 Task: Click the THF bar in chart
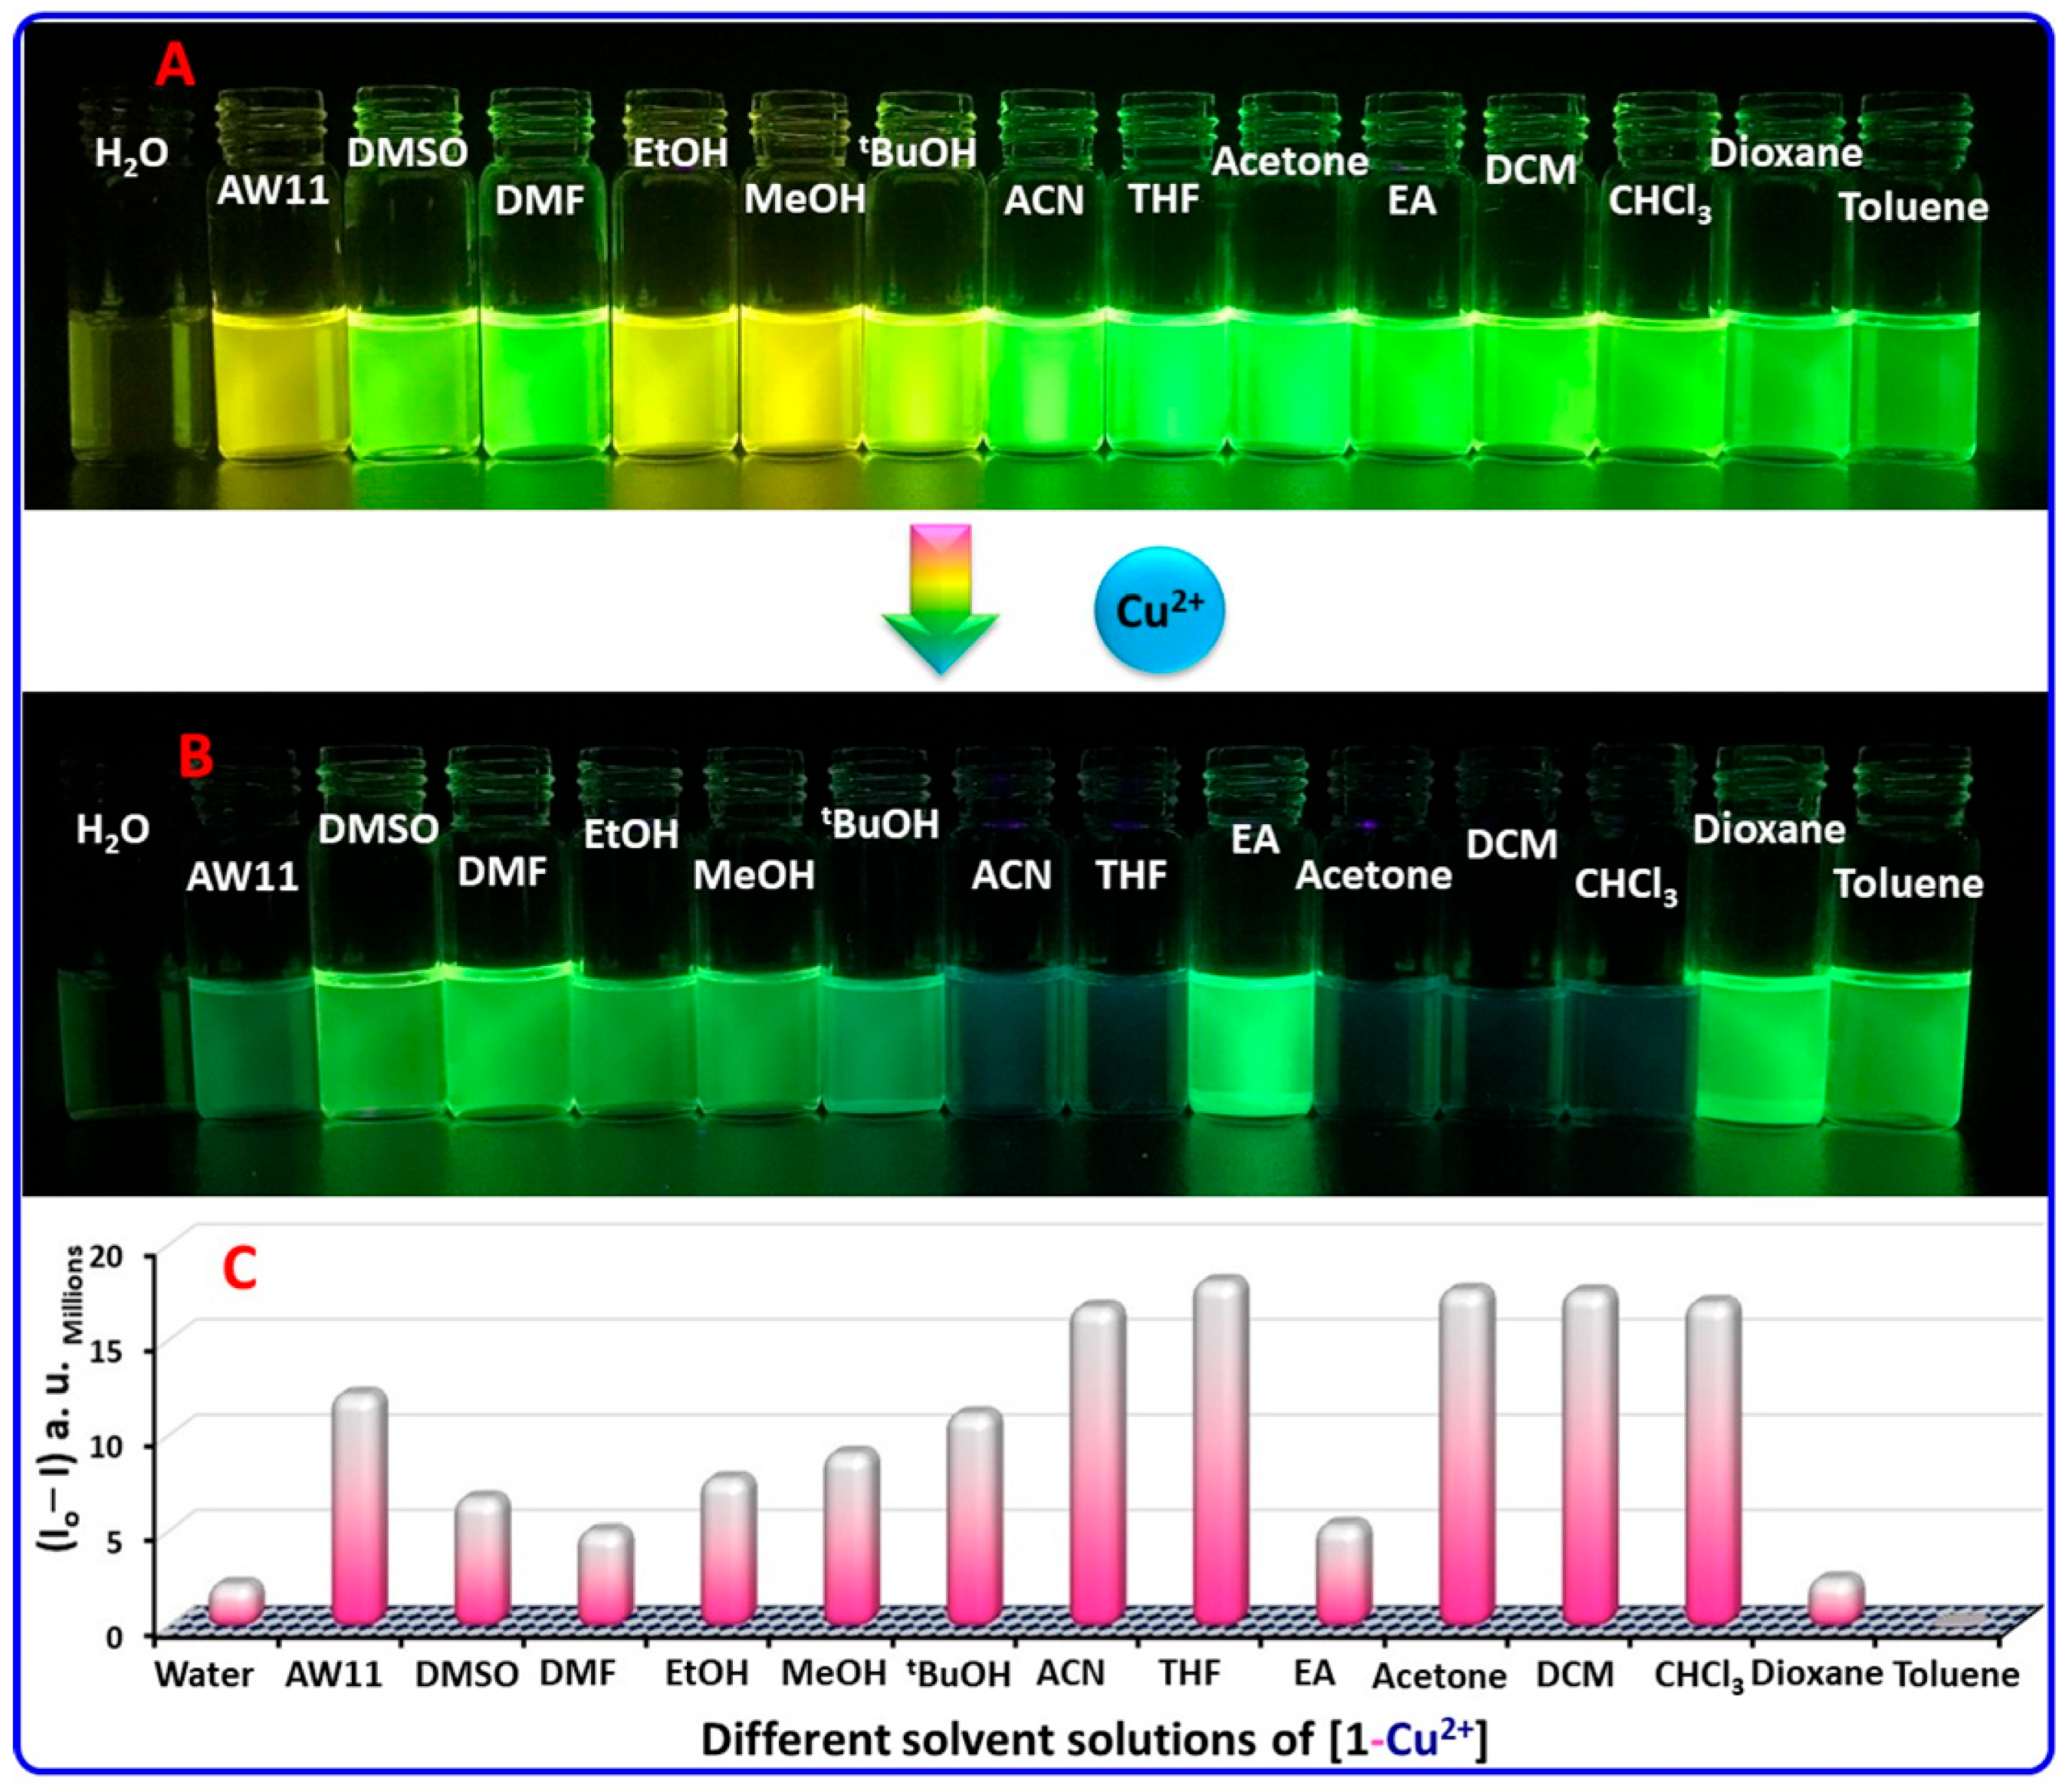[1221, 1450]
